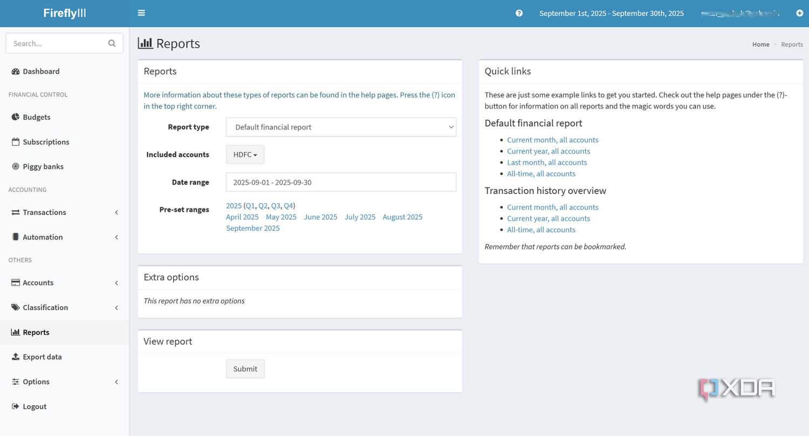The width and height of the screenshot is (809, 436).
Task: Go to Subscriptions calendar icon
Action: tap(15, 142)
